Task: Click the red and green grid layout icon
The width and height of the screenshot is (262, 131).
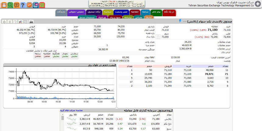Action: 42,5
